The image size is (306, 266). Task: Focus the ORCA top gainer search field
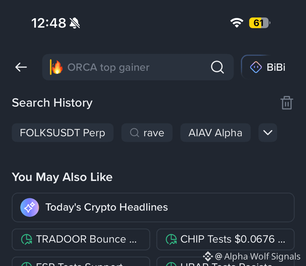pyautogui.click(x=138, y=67)
